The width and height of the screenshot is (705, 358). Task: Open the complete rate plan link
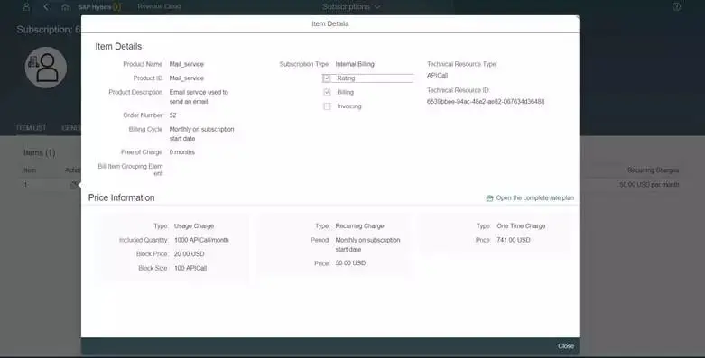click(x=534, y=198)
